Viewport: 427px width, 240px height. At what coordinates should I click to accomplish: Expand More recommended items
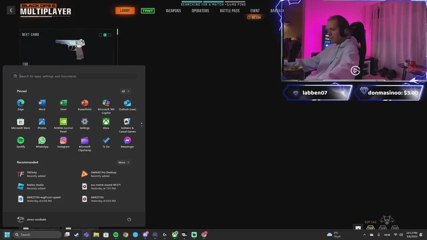click(124, 162)
